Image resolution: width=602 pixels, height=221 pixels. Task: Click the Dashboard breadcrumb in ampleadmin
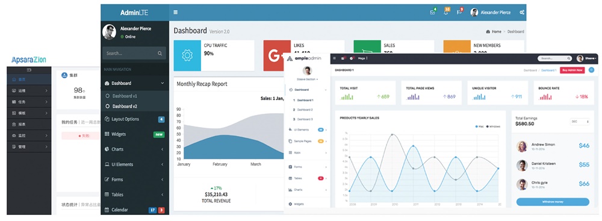(530, 70)
